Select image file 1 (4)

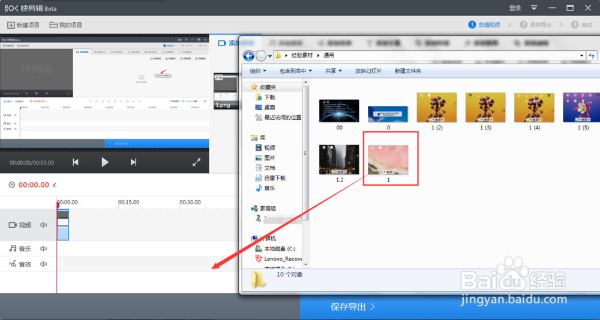click(x=534, y=111)
